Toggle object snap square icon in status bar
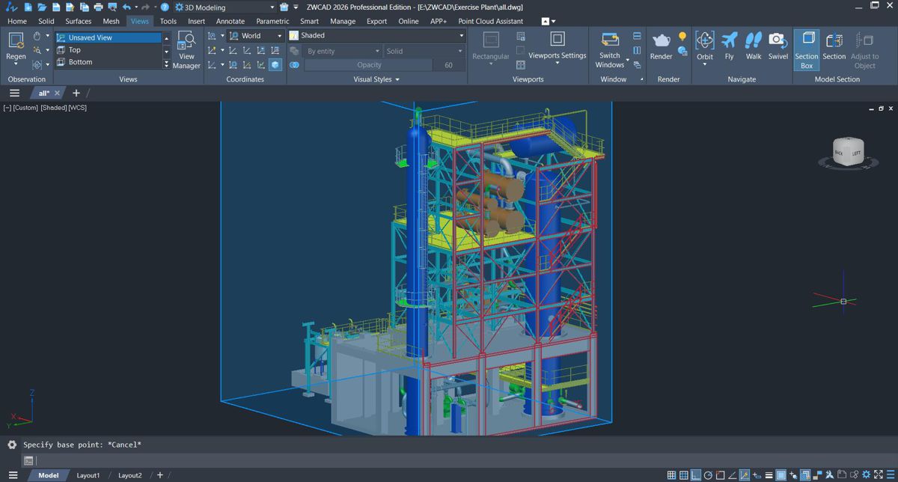The width and height of the screenshot is (898, 482). [720, 475]
